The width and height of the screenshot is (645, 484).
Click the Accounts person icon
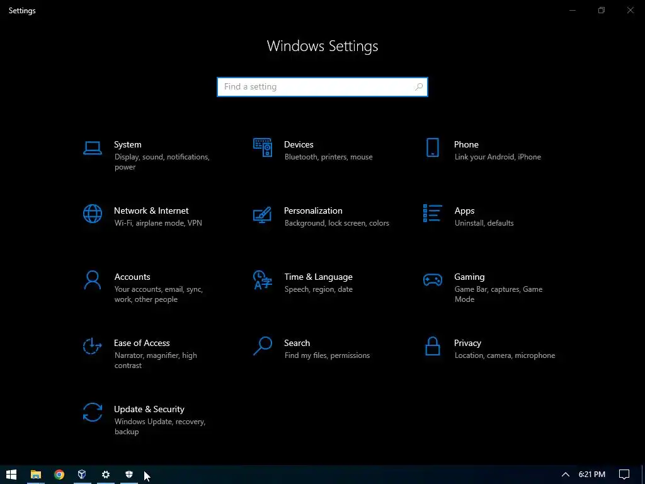point(92,280)
